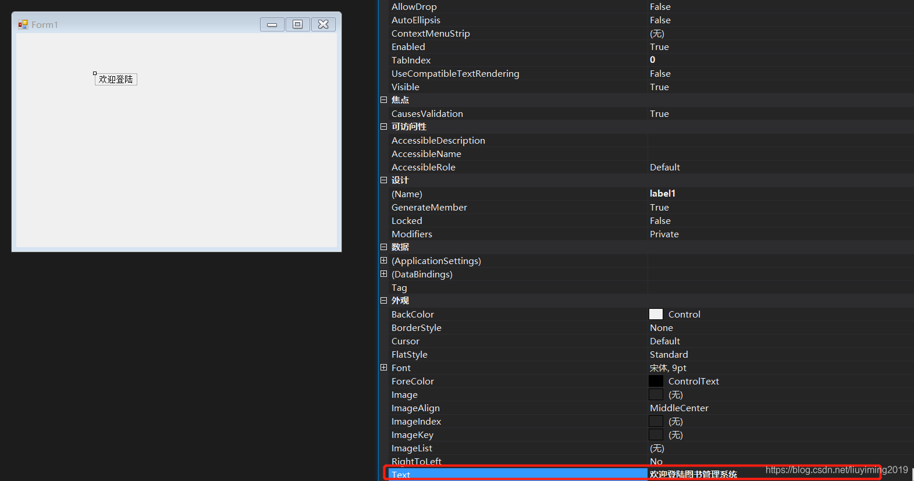914x481 pixels.
Task: Collapse the 可访问性 property category
Action: click(383, 127)
